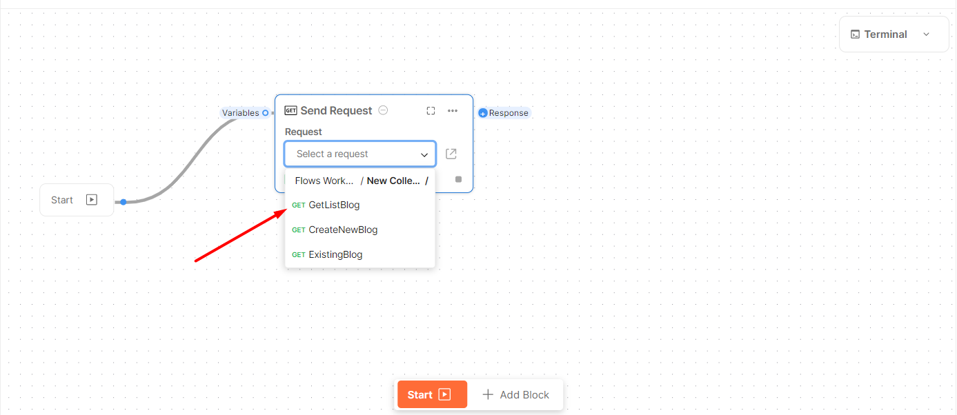
Task: Click the play icon on the Start node
Action: click(x=92, y=200)
